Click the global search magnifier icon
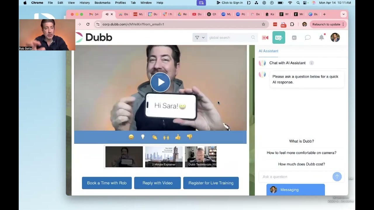This screenshot has width=374, height=210. pos(253,37)
